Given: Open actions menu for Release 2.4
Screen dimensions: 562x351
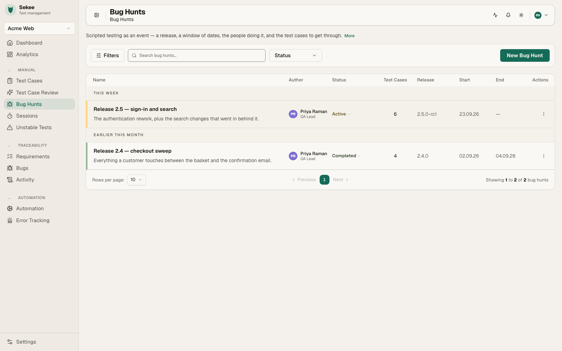Looking at the screenshot, I should 543,156.
